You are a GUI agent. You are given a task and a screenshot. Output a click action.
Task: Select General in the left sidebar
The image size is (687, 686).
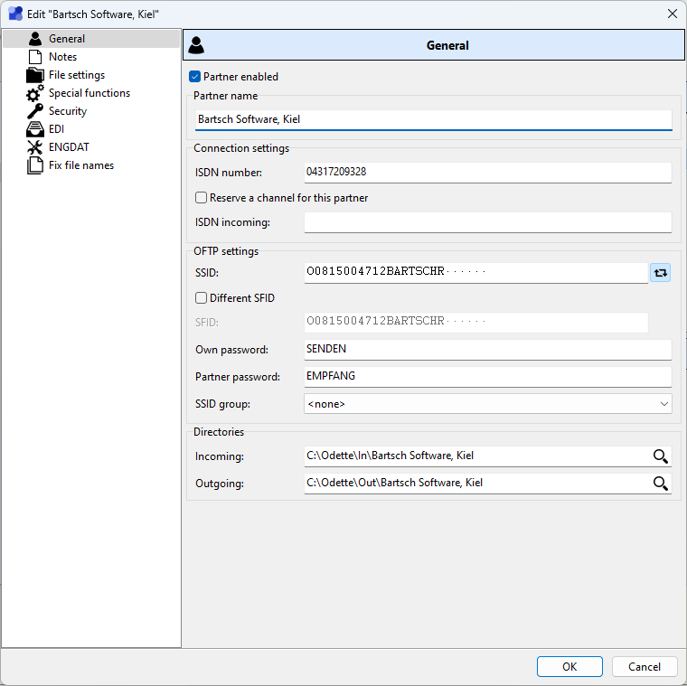click(x=67, y=39)
